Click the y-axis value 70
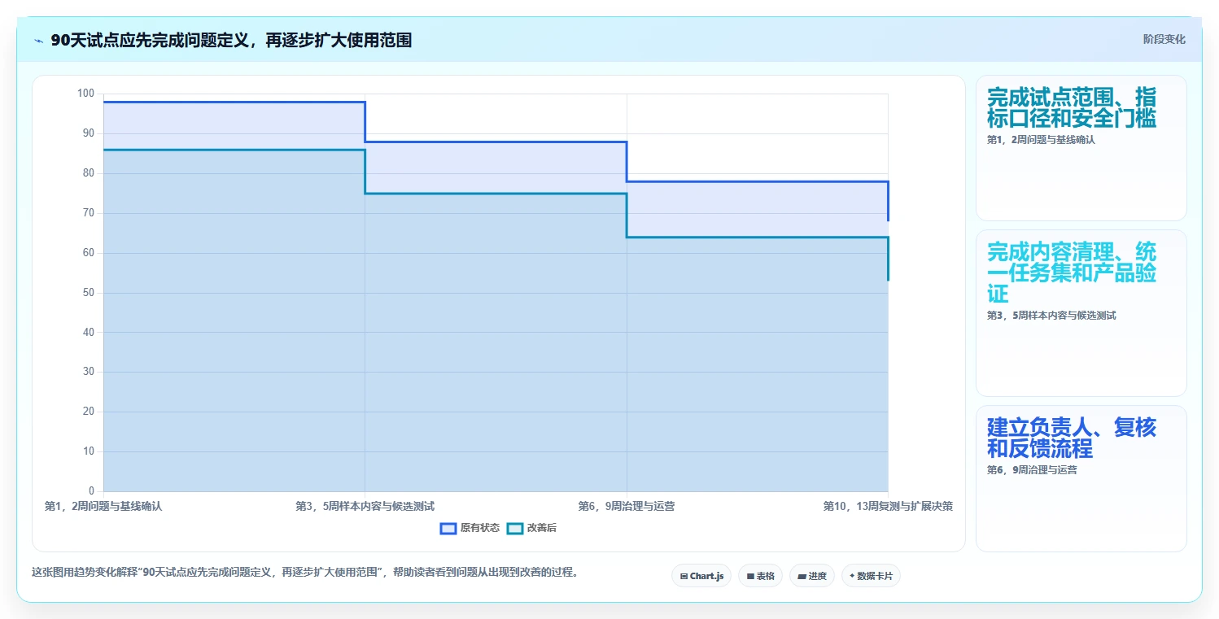The image size is (1219, 619). point(89,213)
